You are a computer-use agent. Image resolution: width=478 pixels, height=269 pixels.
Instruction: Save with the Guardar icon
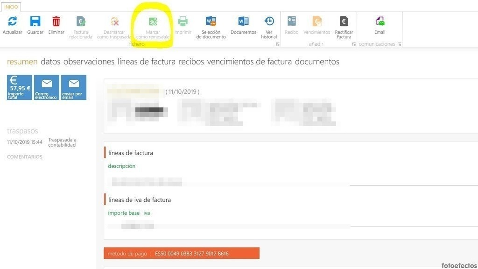pos(35,21)
